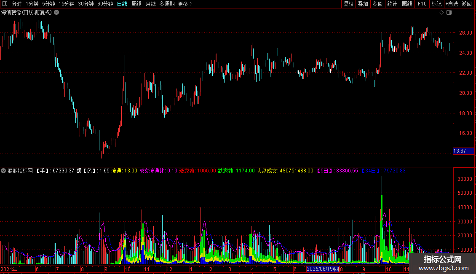Activate the 画线 drawing tools
Viewport: 476px width, 274px height.
click(x=407, y=4)
